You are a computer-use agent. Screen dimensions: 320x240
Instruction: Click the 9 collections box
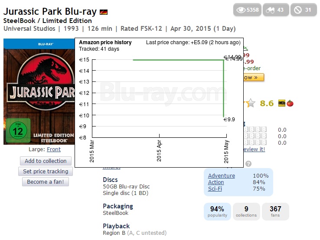click(246, 211)
